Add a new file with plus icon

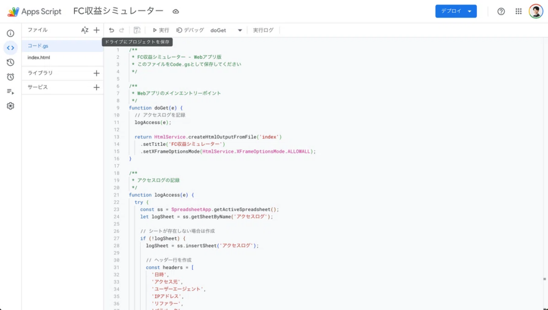click(96, 30)
